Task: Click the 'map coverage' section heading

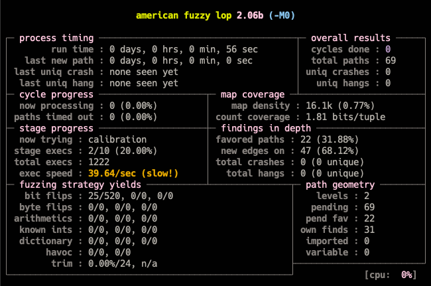Action: pyautogui.click(x=254, y=94)
